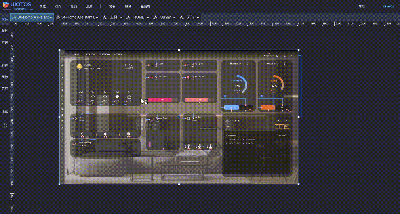
Task: Click 预览 in the top menu
Action: click(x=128, y=6)
